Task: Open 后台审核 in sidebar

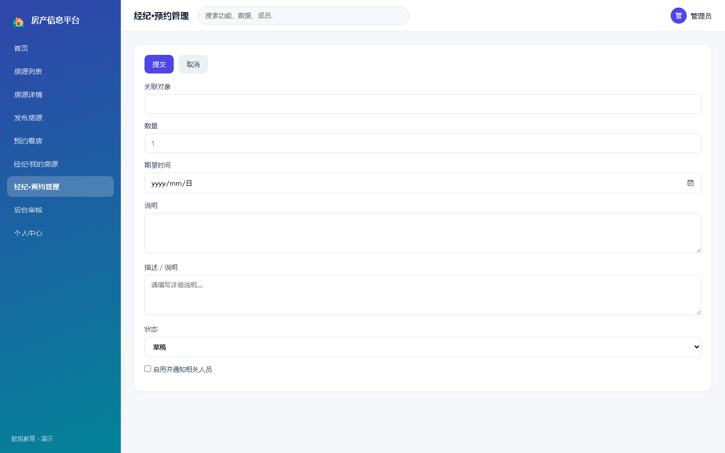Action: [60, 210]
